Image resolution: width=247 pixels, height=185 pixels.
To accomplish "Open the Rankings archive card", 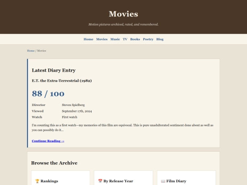I will (61, 178).
